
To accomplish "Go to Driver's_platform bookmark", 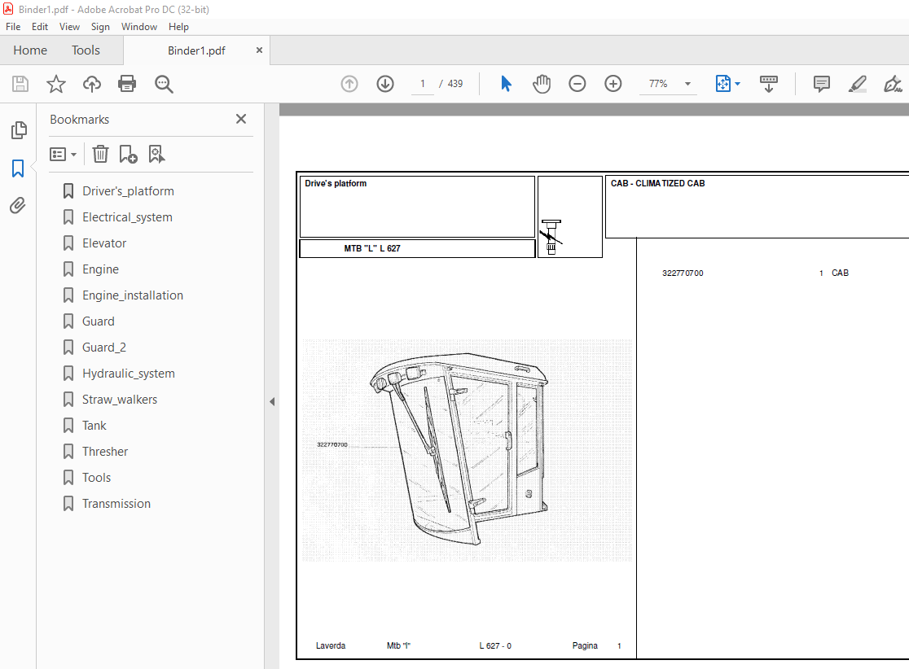I will click(x=128, y=191).
